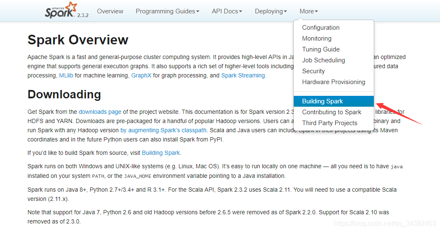Open augmenting Spark's classpath link

tap(163, 131)
